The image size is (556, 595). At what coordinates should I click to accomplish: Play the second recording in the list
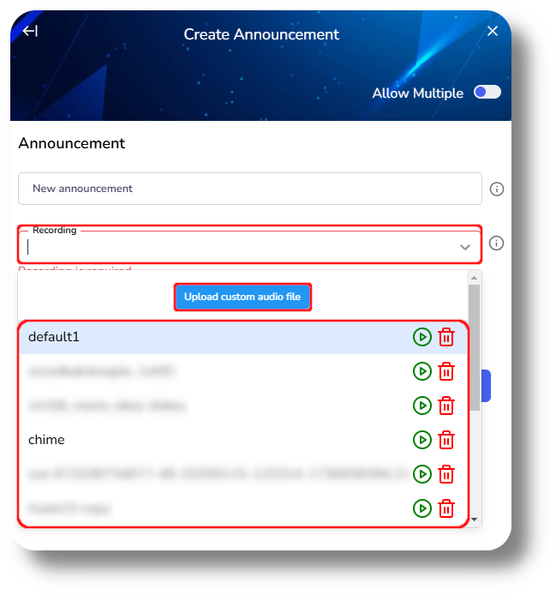tap(421, 371)
